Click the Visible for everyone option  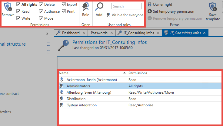[125, 15]
